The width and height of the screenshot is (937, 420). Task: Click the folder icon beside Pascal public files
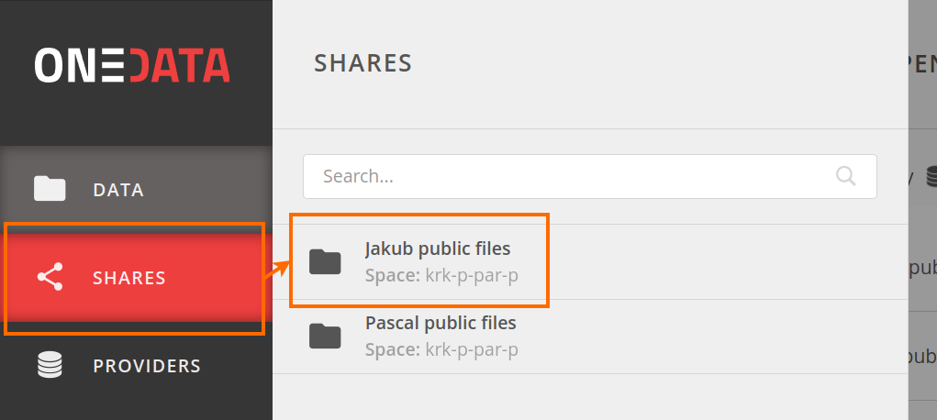click(x=325, y=336)
